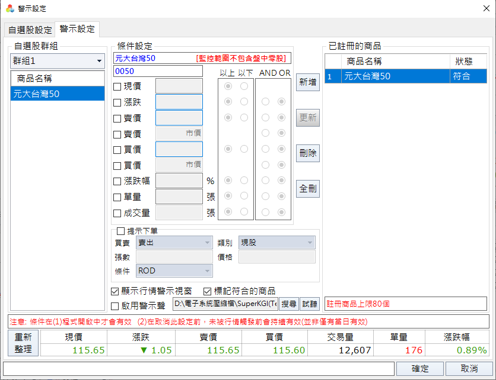Uncheck 顯示行情警示視窗 option
Viewport: 496px width, 380px height.
point(115,291)
